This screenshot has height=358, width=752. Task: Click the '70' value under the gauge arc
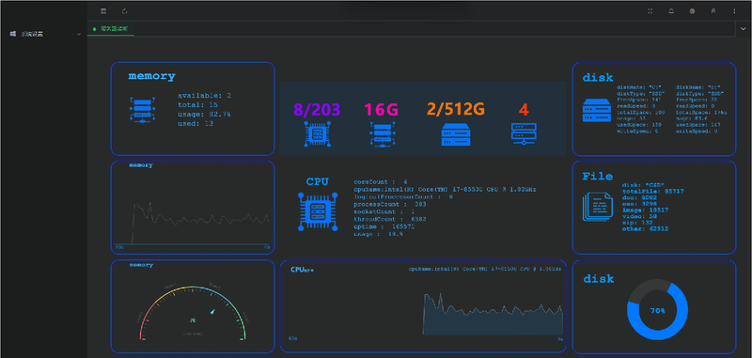click(193, 320)
